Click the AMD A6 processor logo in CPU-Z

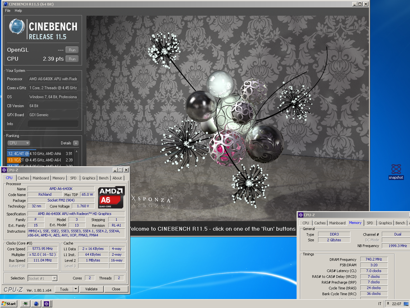(111, 198)
